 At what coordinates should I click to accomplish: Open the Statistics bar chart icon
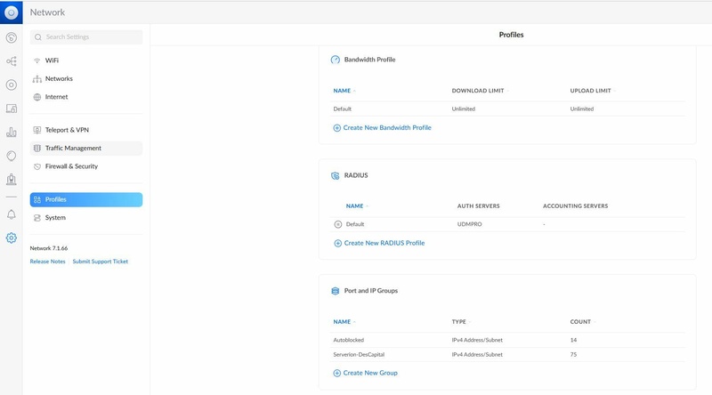[12, 133]
